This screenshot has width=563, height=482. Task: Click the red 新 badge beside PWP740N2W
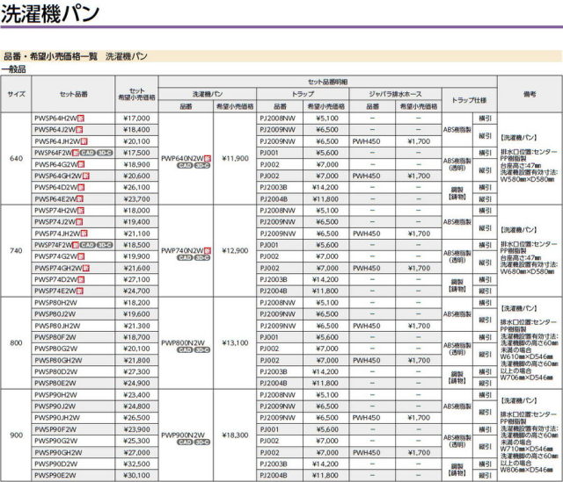point(208,250)
